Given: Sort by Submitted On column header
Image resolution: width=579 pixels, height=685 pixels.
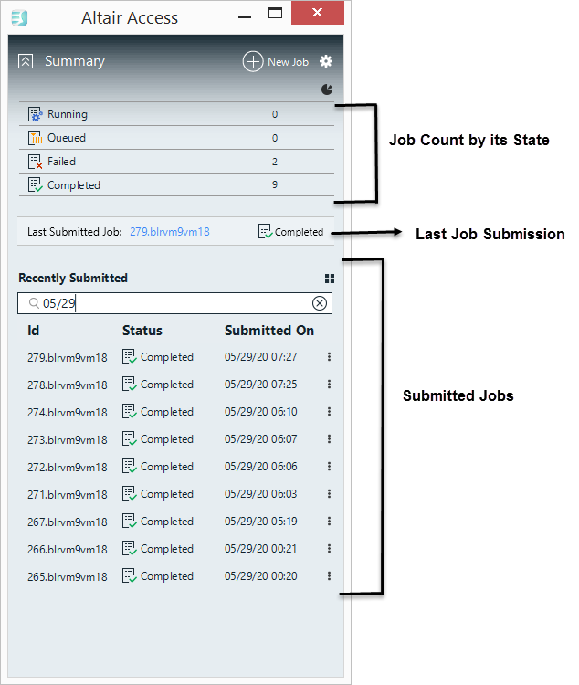Looking at the screenshot, I should (269, 331).
